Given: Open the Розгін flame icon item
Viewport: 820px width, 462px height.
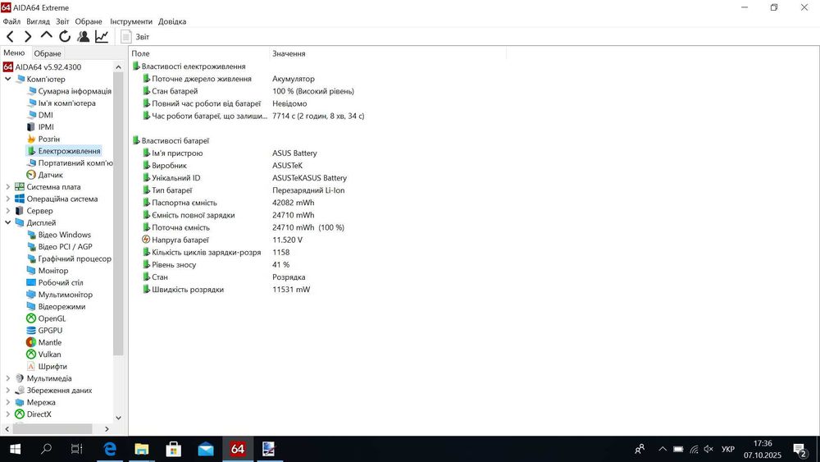Looking at the screenshot, I should coord(43,140).
